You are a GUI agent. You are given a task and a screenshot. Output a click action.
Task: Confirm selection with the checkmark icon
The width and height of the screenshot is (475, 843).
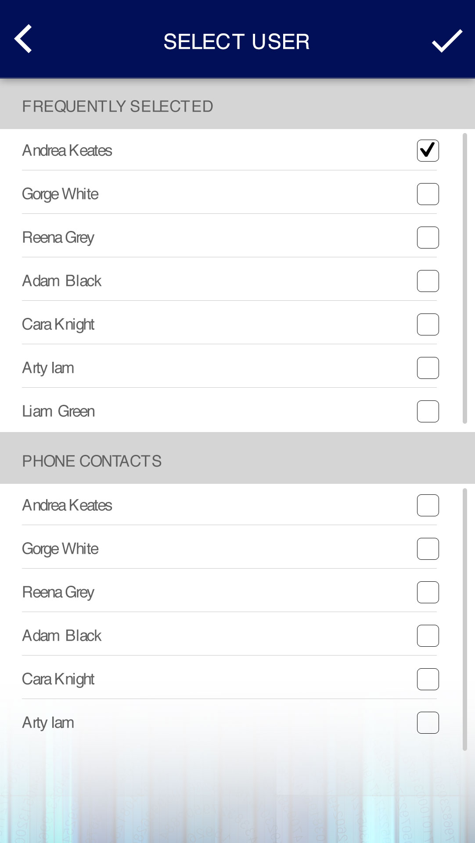(x=447, y=41)
